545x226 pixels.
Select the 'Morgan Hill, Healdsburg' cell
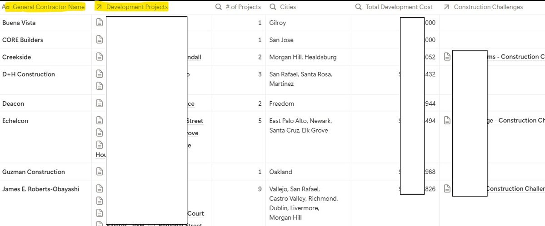pyautogui.click(x=308, y=57)
